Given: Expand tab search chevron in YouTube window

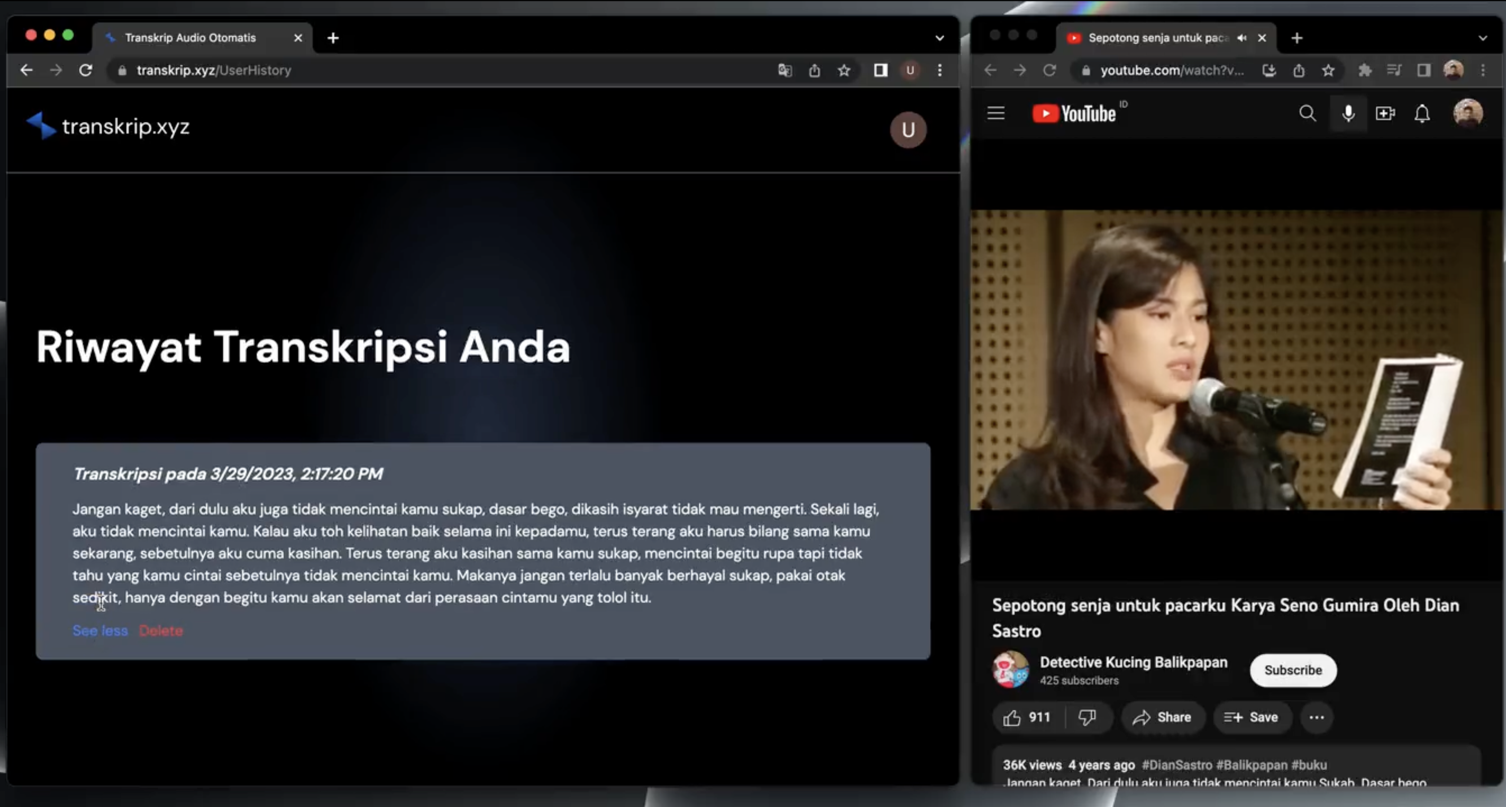Looking at the screenshot, I should [1483, 38].
